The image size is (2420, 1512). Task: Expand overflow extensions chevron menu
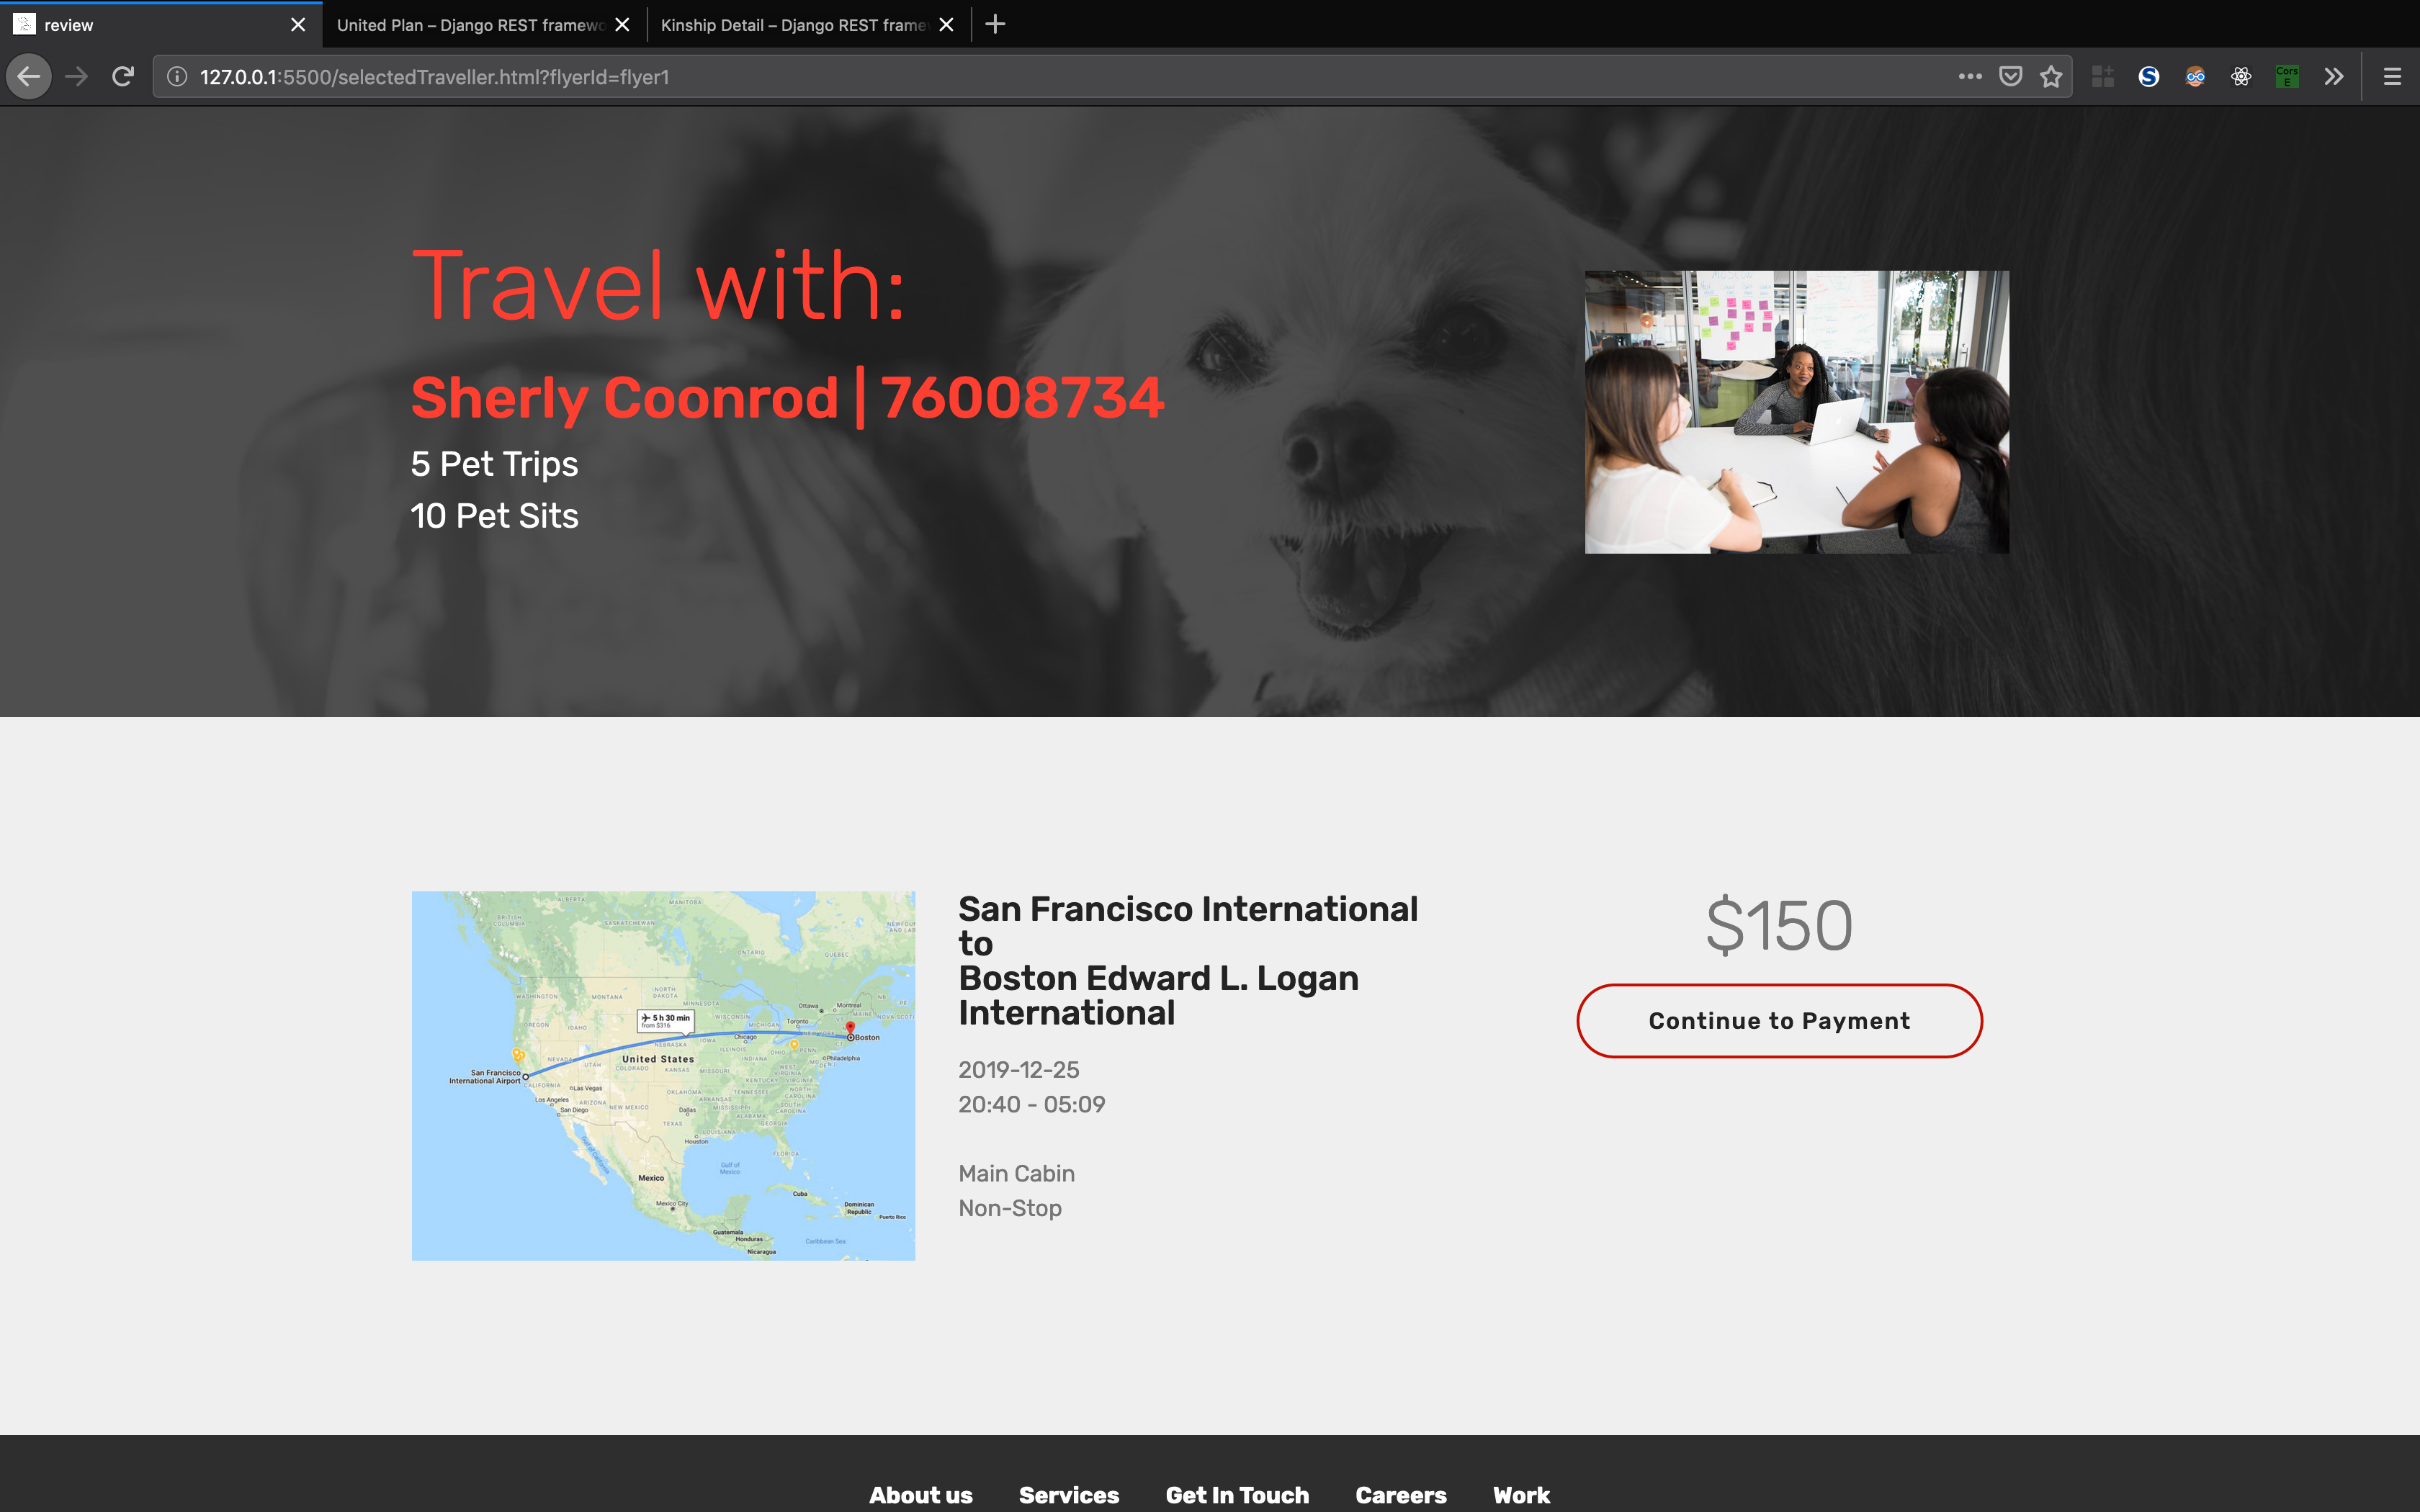2333,77
